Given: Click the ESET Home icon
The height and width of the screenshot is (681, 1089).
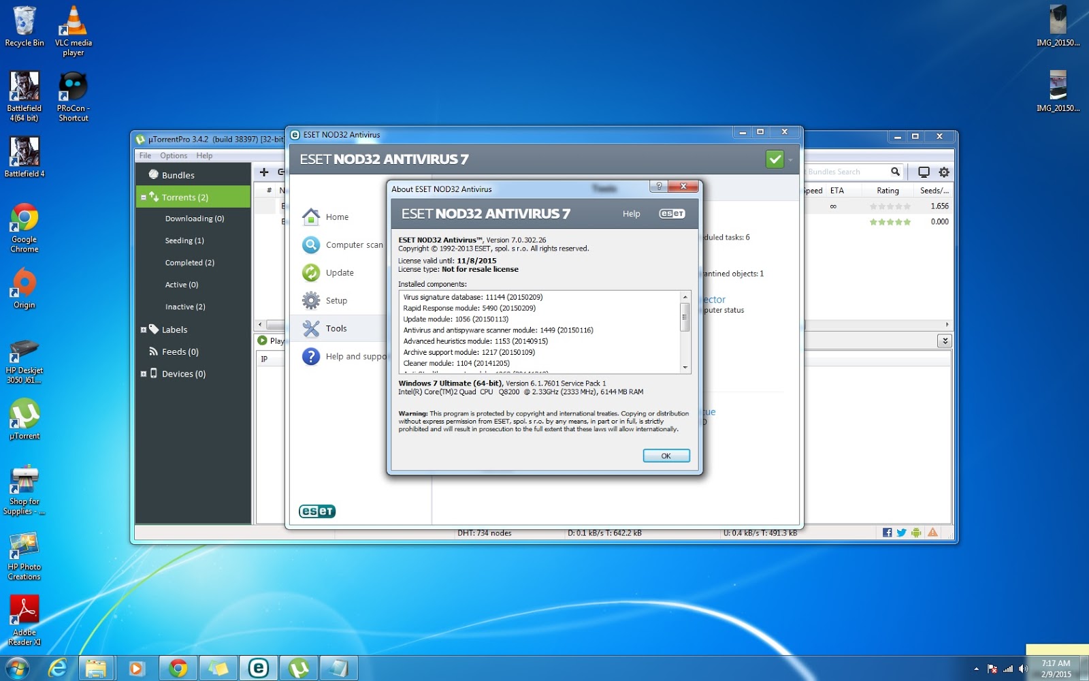Looking at the screenshot, I should (x=311, y=217).
